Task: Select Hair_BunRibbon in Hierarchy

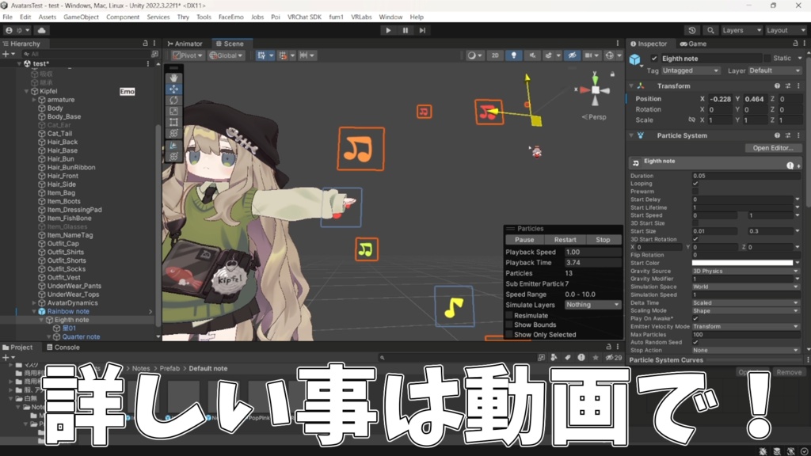Action: [70, 168]
